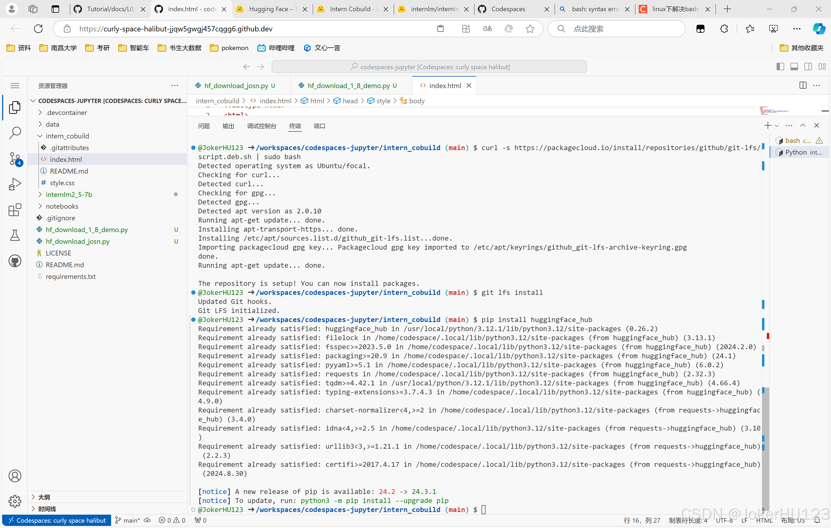
Task: Open the GitHub view in activity bar
Action: pyautogui.click(x=15, y=261)
